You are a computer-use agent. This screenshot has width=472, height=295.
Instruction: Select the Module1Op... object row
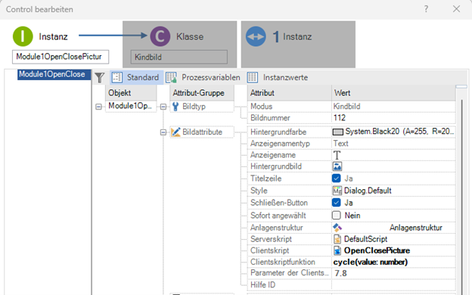pos(131,106)
